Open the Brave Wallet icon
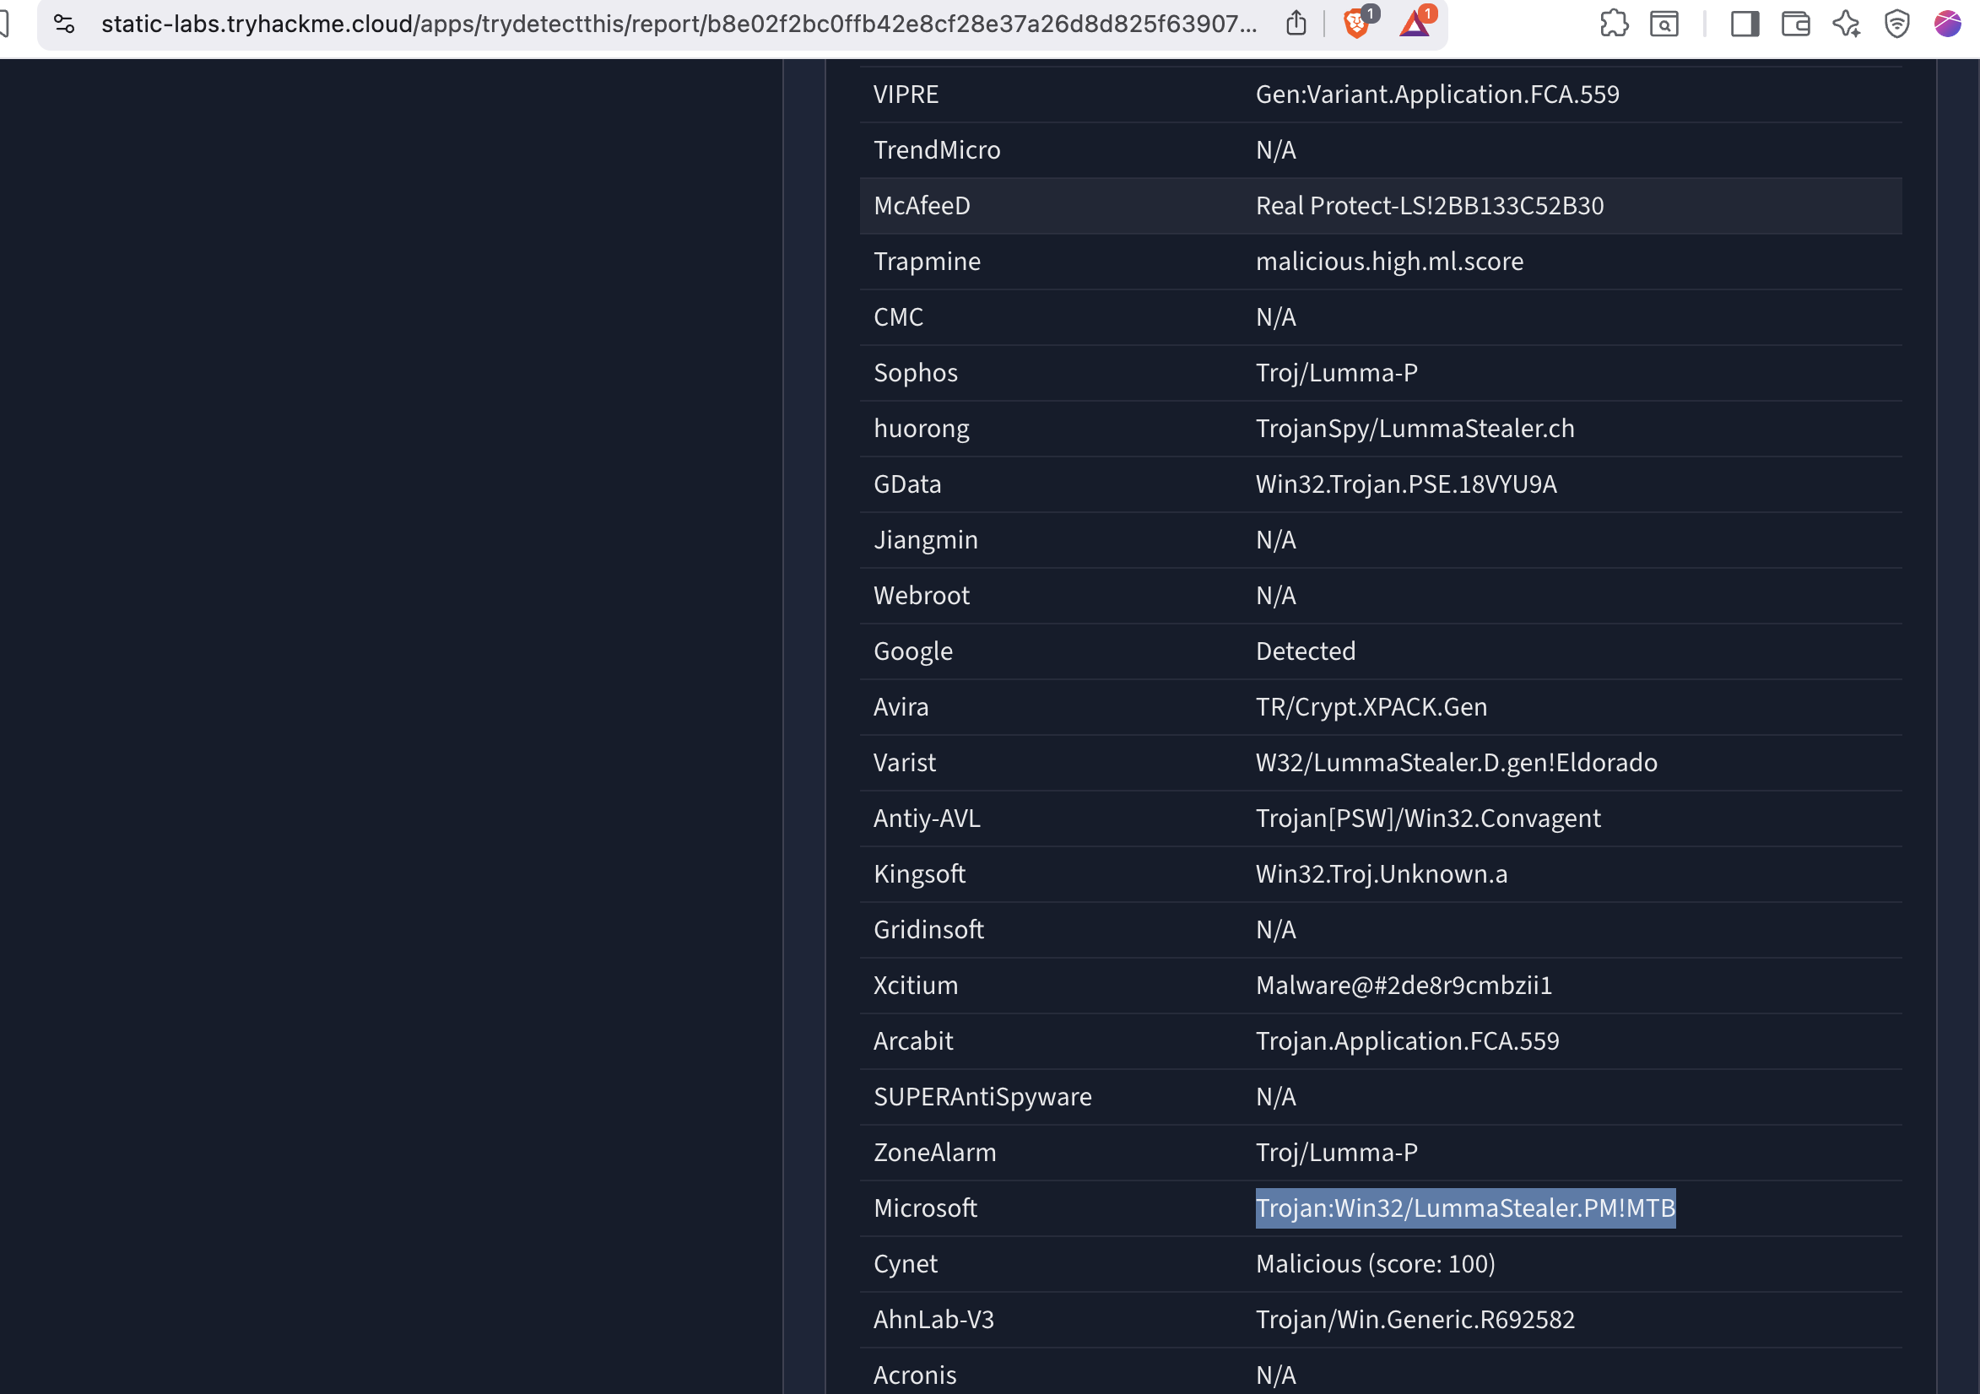Image resolution: width=1980 pixels, height=1394 pixels. point(1796,24)
